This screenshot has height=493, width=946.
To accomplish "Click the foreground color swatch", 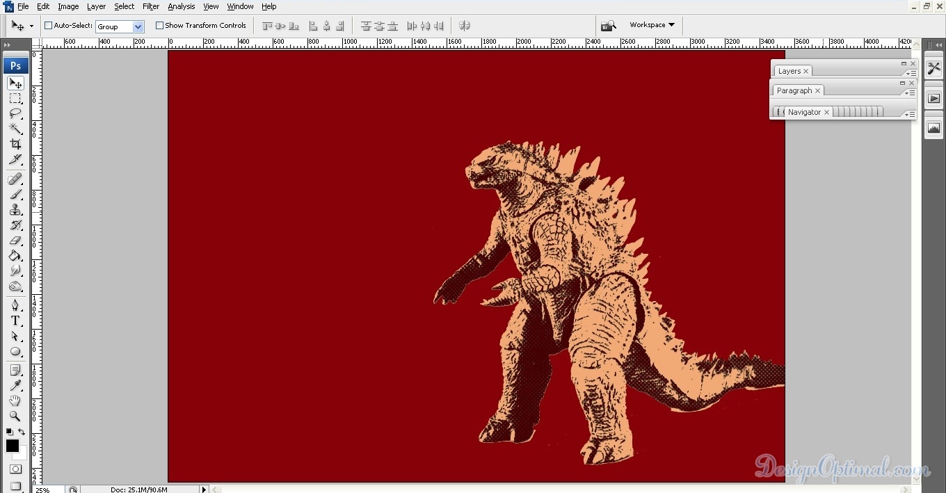I will [x=12, y=446].
